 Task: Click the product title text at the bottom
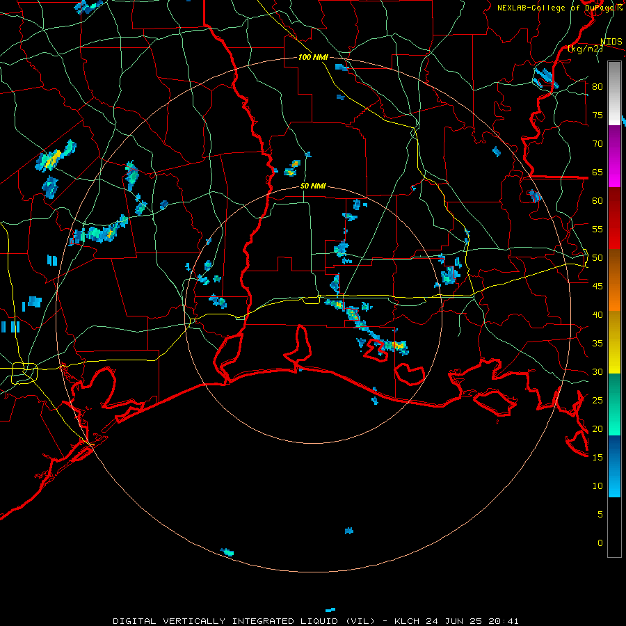[x=315, y=621]
